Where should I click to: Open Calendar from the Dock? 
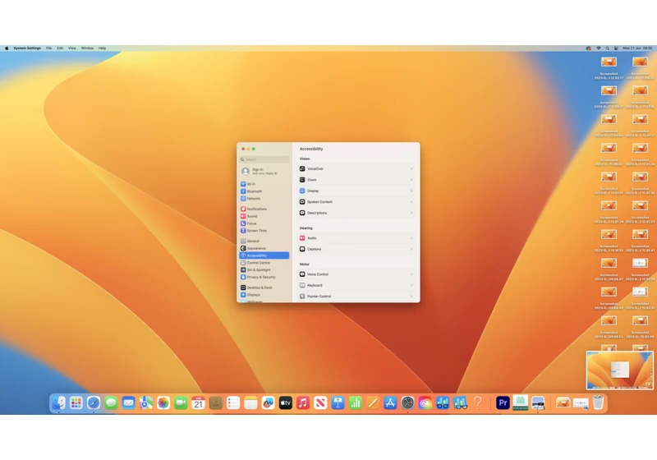tap(198, 403)
